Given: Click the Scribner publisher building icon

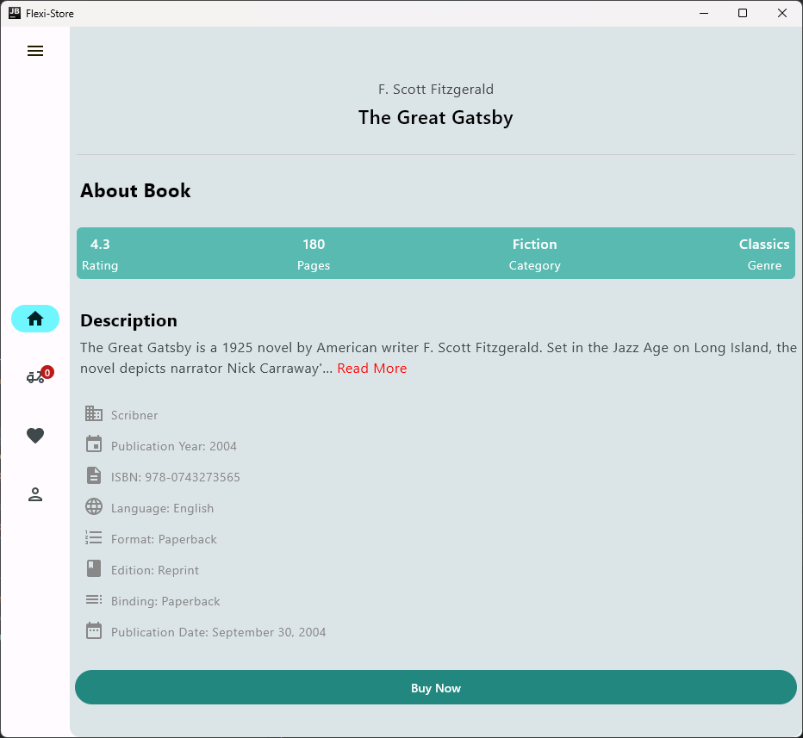Looking at the screenshot, I should click(x=94, y=413).
